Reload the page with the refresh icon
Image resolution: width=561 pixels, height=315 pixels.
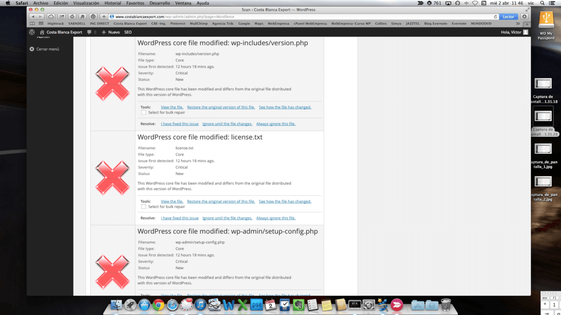point(496,17)
